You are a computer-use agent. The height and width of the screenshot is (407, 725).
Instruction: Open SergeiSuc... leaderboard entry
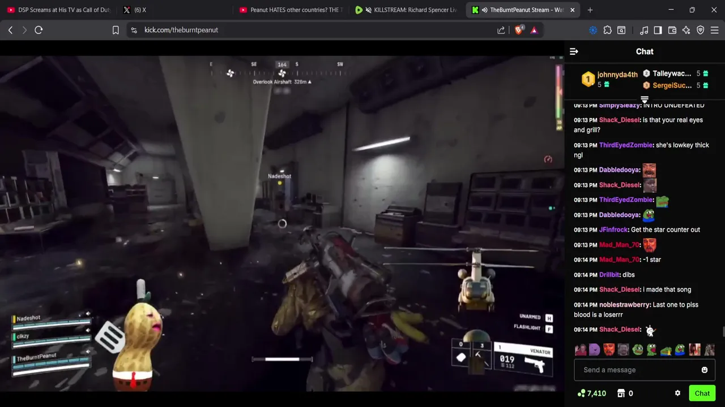[x=672, y=85]
